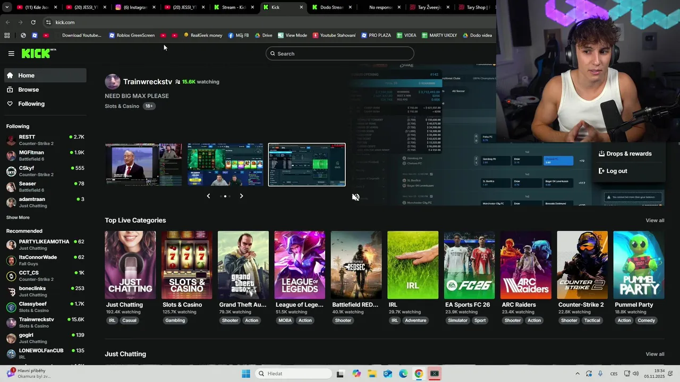This screenshot has width=680, height=382.
Task: Open Classybeef in Recommended list
Action: pyautogui.click(x=45, y=307)
